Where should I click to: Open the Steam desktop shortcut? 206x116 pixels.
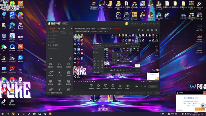click(x=167, y=15)
